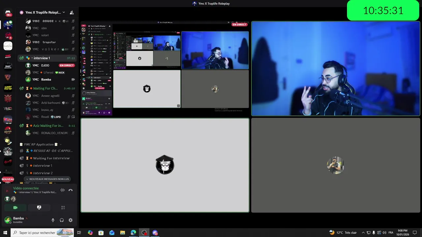Image resolution: width=422 pixels, height=237 pixels.
Task: Disconnect from voice with the hang-up icon
Action: point(71,190)
